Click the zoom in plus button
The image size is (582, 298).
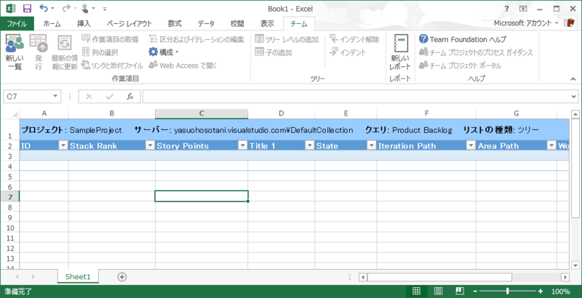click(541, 291)
